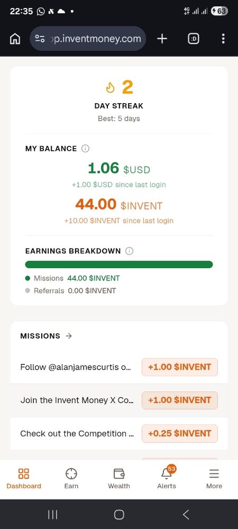Viewport: 238px width, 529px height.
Task: Open browser home page icon
Action: tap(15, 39)
